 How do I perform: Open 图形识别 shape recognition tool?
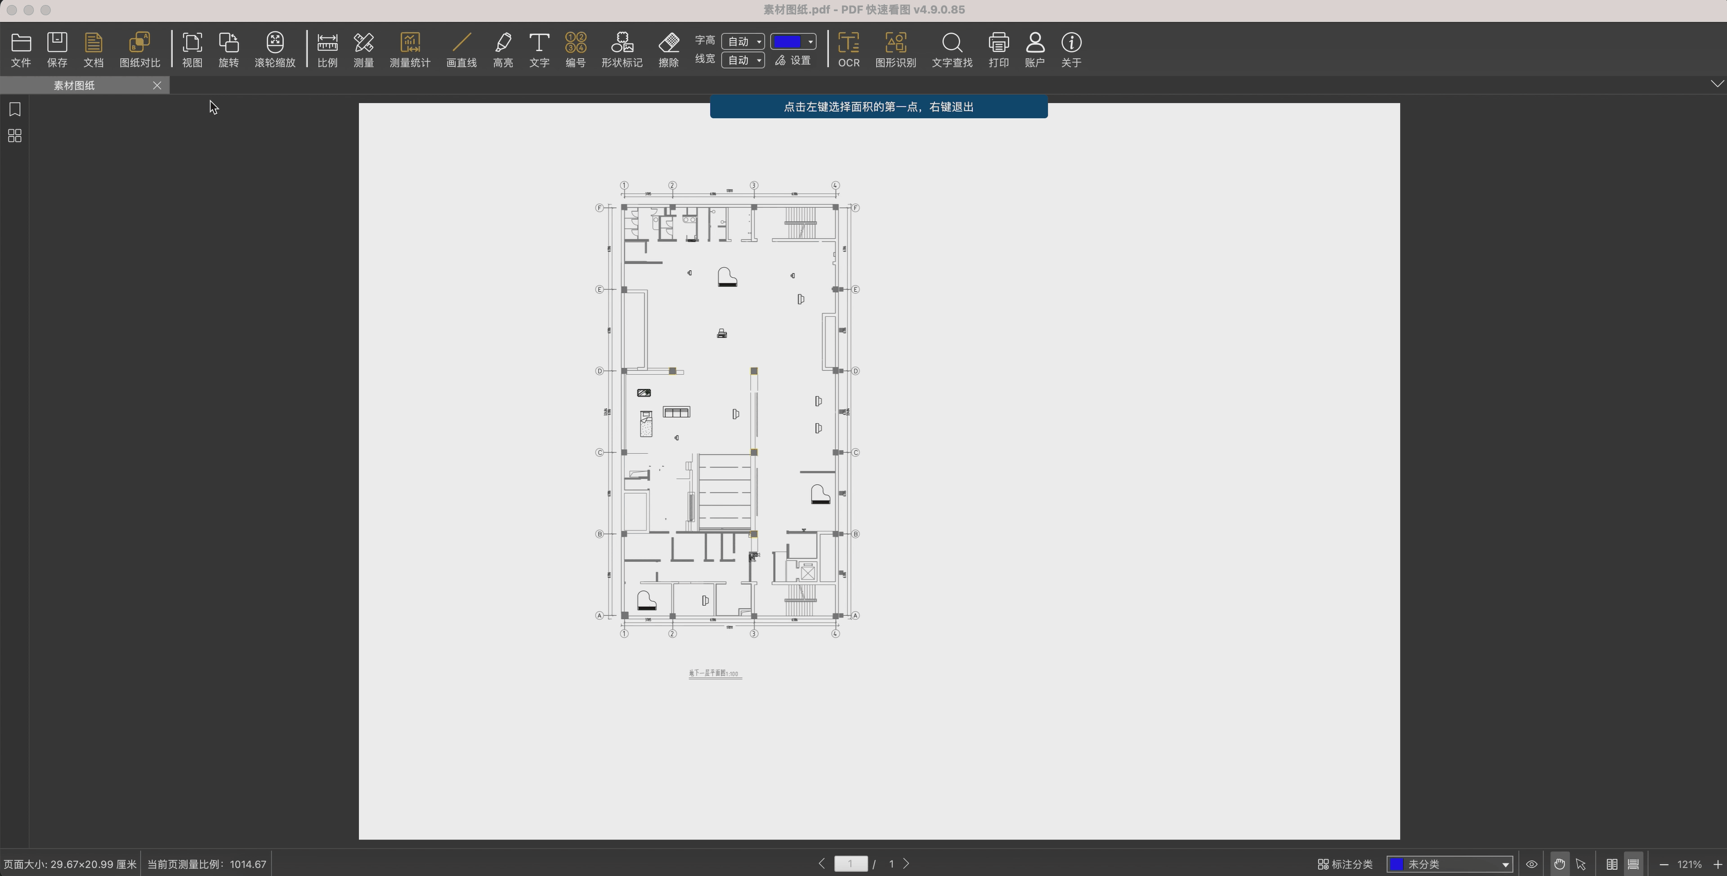895,49
